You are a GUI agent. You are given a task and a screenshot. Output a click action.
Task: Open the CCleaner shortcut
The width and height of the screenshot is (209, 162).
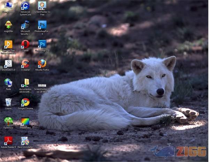(x=25, y=64)
